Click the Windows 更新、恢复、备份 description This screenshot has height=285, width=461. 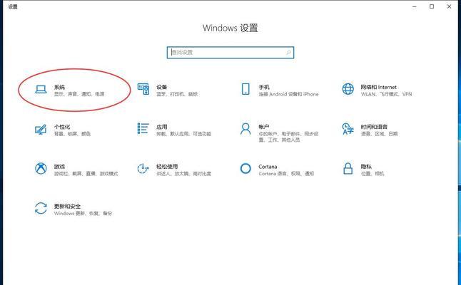pyautogui.click(x=83, y=213)
